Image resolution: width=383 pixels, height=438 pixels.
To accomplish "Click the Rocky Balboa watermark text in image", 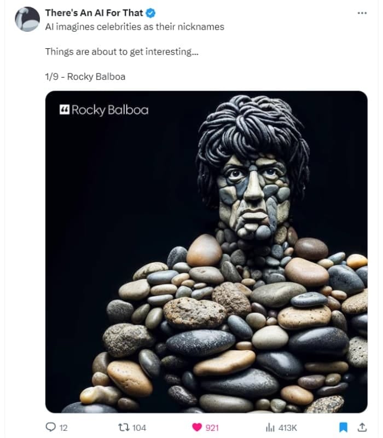I will [110, 110].
